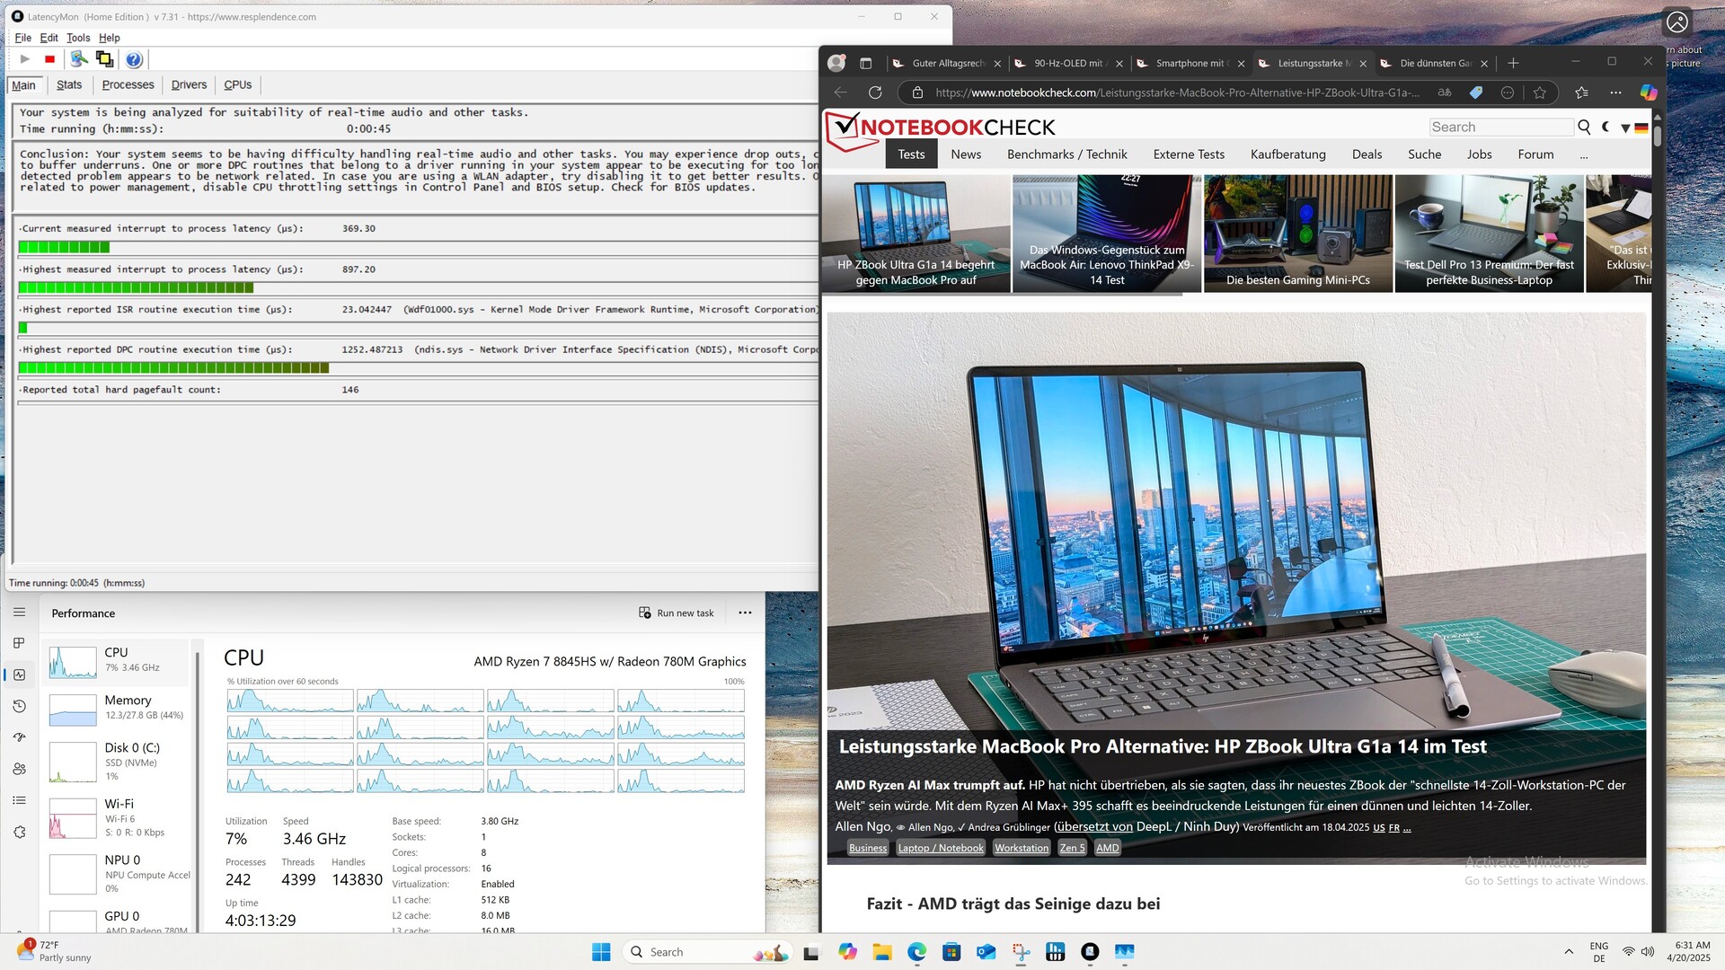Screen dimensions: 1725x970
Task: Open App history in Task Manager sidebar
Action: (x=20, y=706)
